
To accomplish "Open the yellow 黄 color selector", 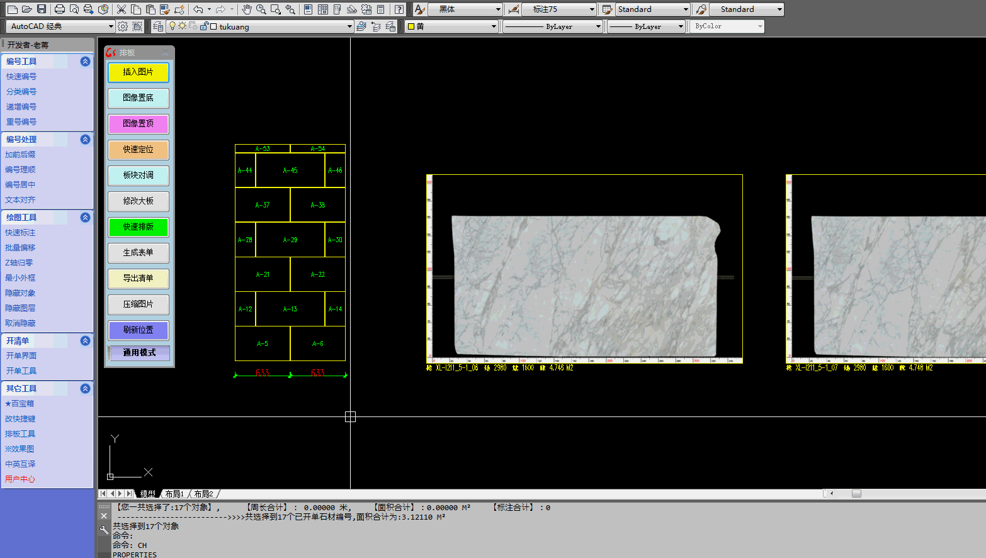I will 451,26.
